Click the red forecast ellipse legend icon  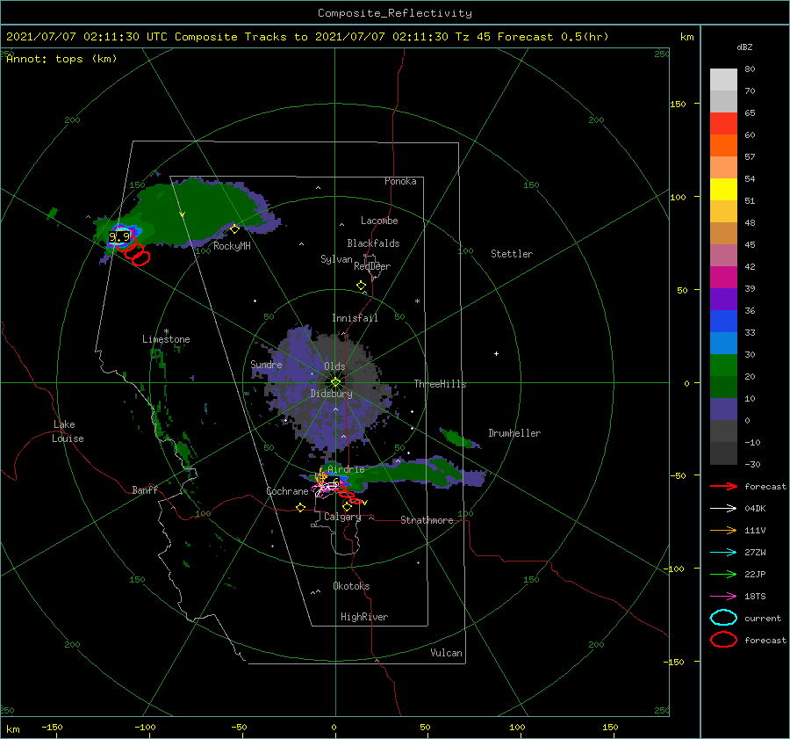723,640
